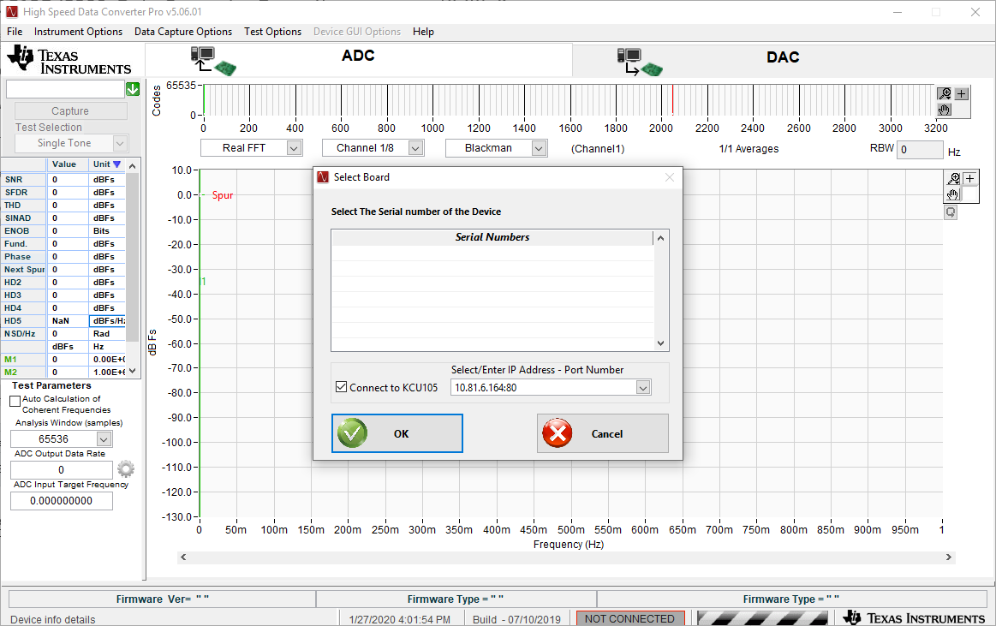Select pan hand tool on Codes graph
The height and width of the screenshot is (626, 996).
945,110
